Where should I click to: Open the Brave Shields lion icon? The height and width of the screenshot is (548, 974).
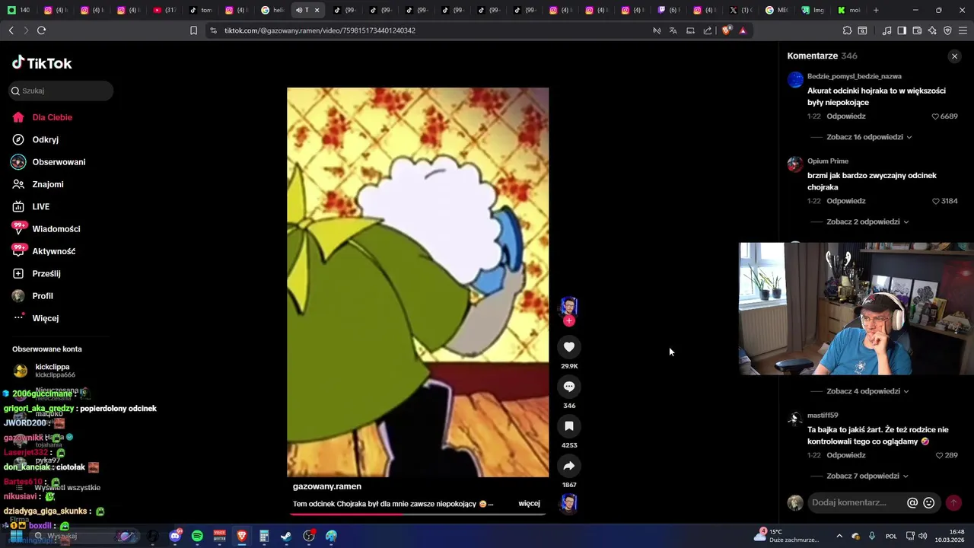pyautogui.click(x=726, y=30)
